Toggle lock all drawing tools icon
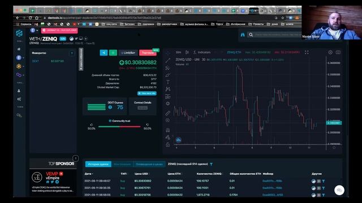 pos(168,144)
